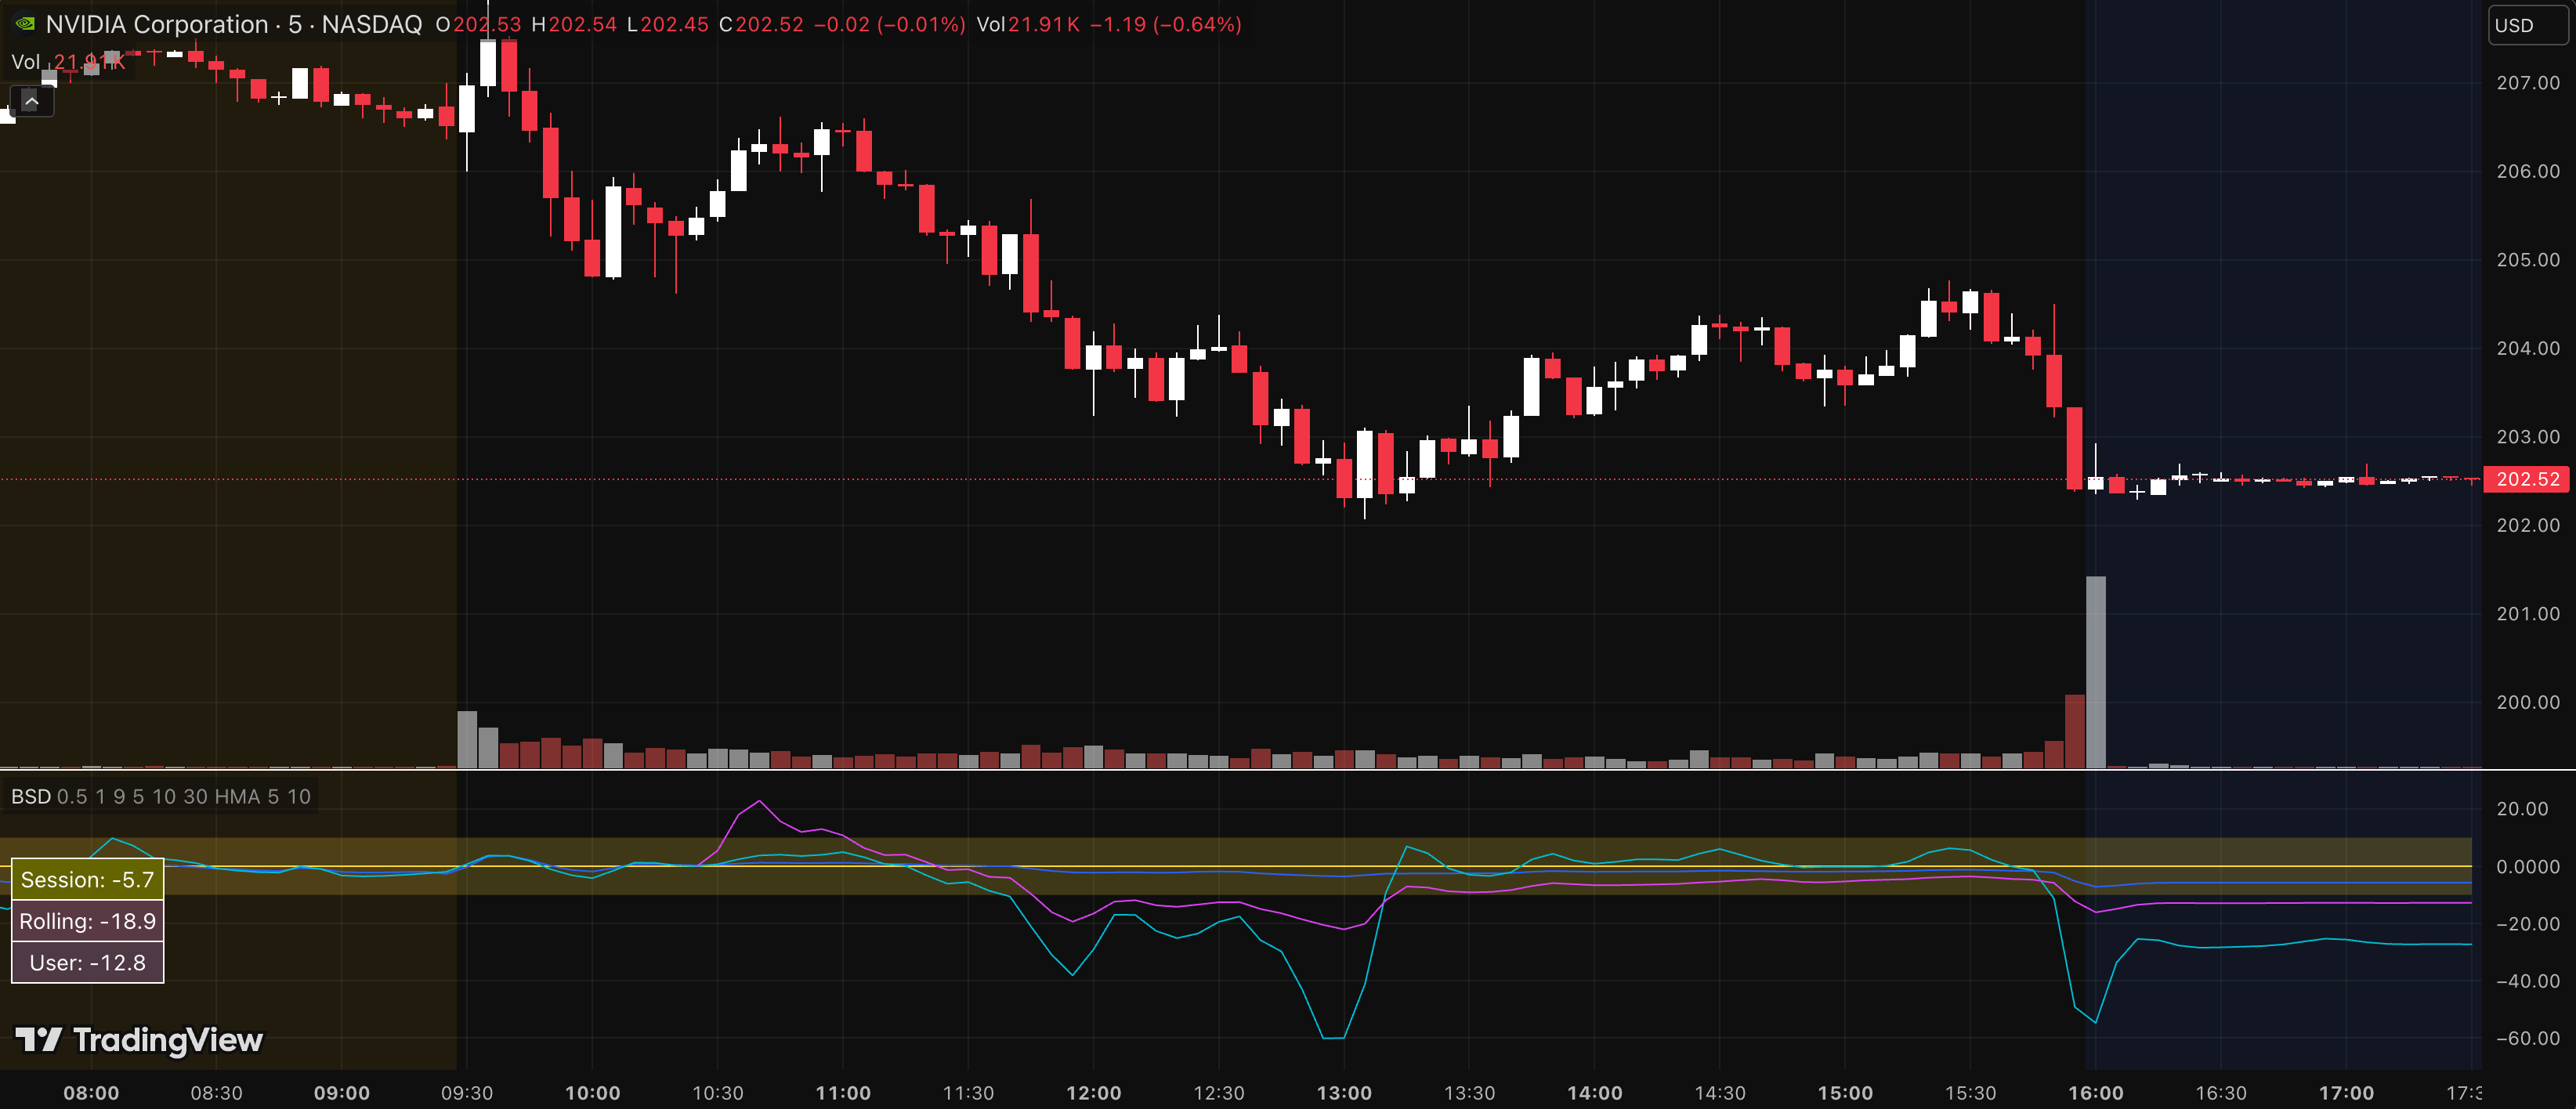Image resolution: width=2576 pixels, height=1109 pixels.
Task: Open NVIDIA Corporation symbol title
Action: [157, 24]
